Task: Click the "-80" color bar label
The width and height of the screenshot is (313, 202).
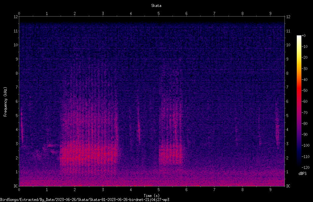Action: tap(304, 124)
